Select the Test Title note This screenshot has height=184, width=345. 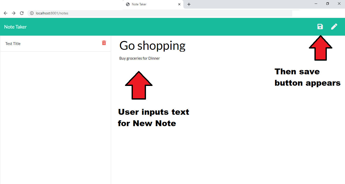pos(56,43)
